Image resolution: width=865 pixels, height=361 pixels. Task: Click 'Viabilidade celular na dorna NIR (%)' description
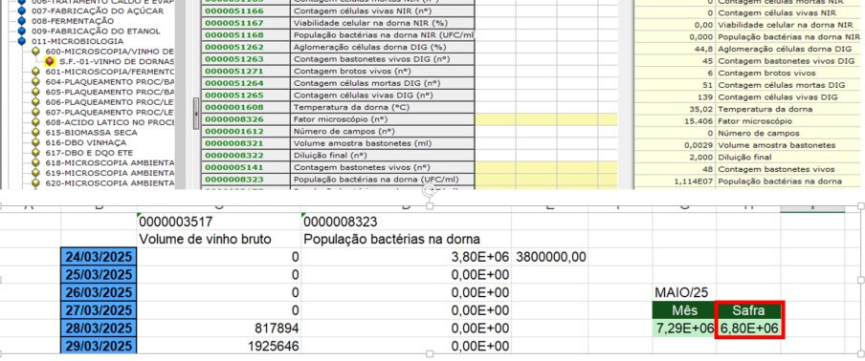click(382, 23)
